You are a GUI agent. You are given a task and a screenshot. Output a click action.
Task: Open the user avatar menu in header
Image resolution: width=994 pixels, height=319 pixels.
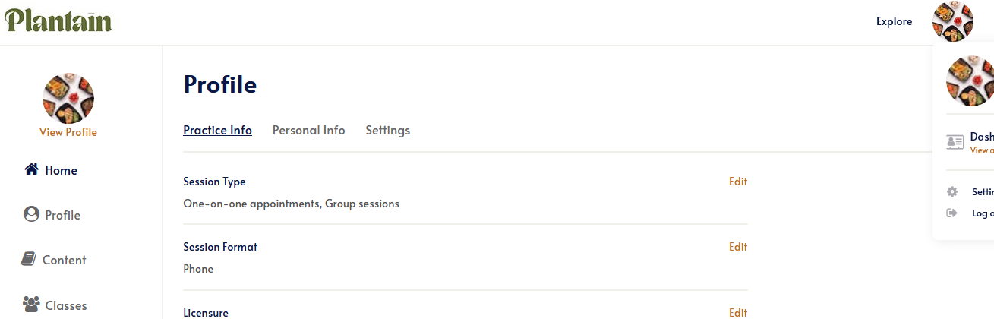[953, 21]
